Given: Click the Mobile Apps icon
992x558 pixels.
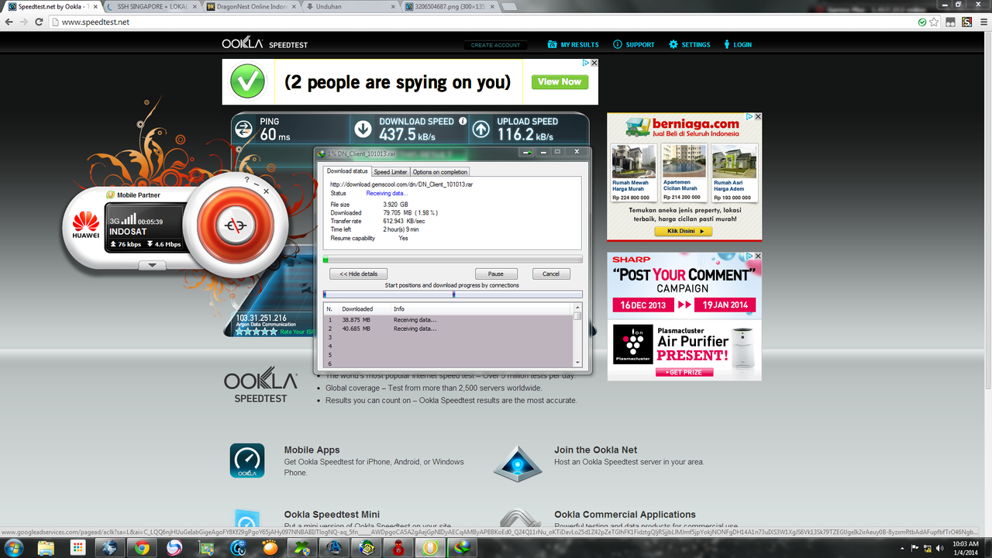Looking at the screenshot, I should coord(247,460).
